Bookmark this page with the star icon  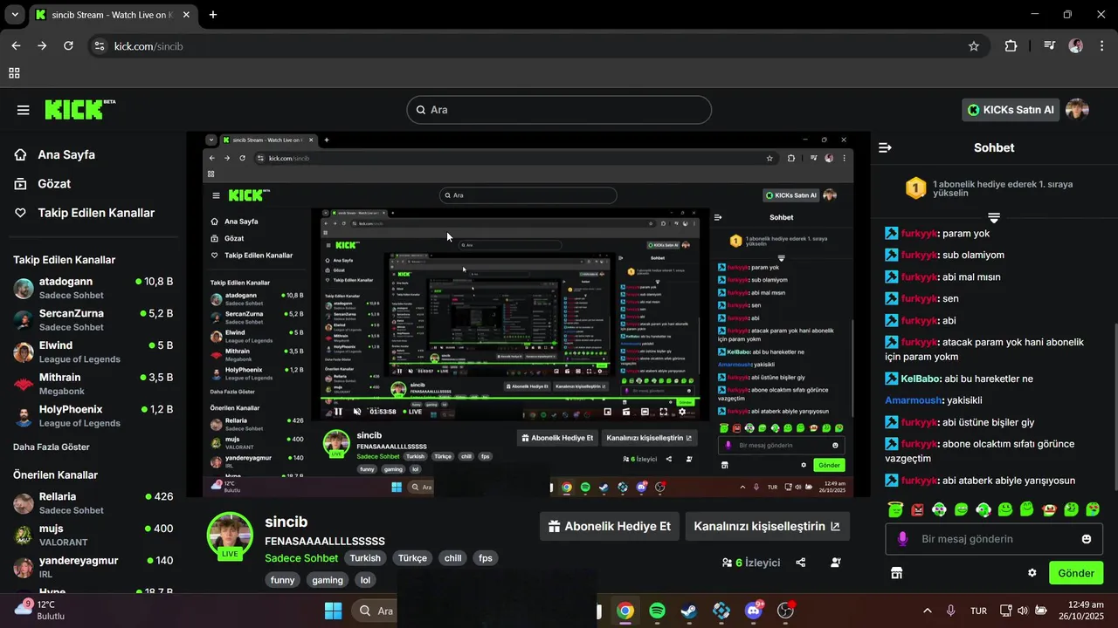974,46
